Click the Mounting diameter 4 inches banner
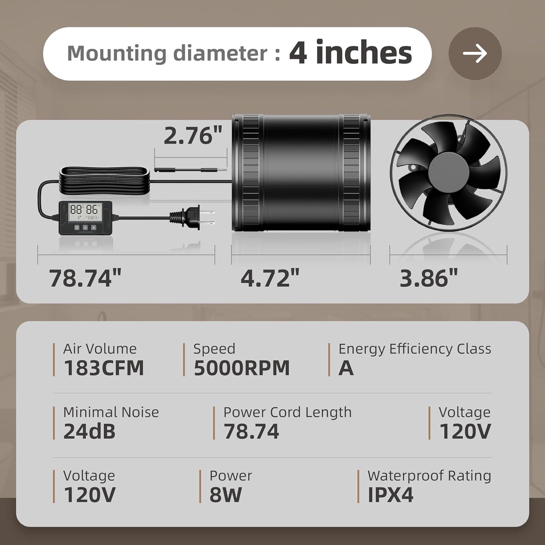Screen dimensions: 545x545 [x=237, y=54]
